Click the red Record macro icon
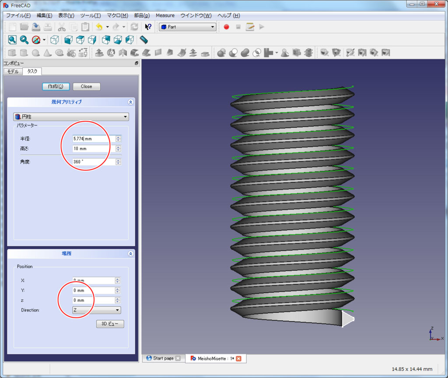Screen dimensions: 448x378 [x=226, y=27]
